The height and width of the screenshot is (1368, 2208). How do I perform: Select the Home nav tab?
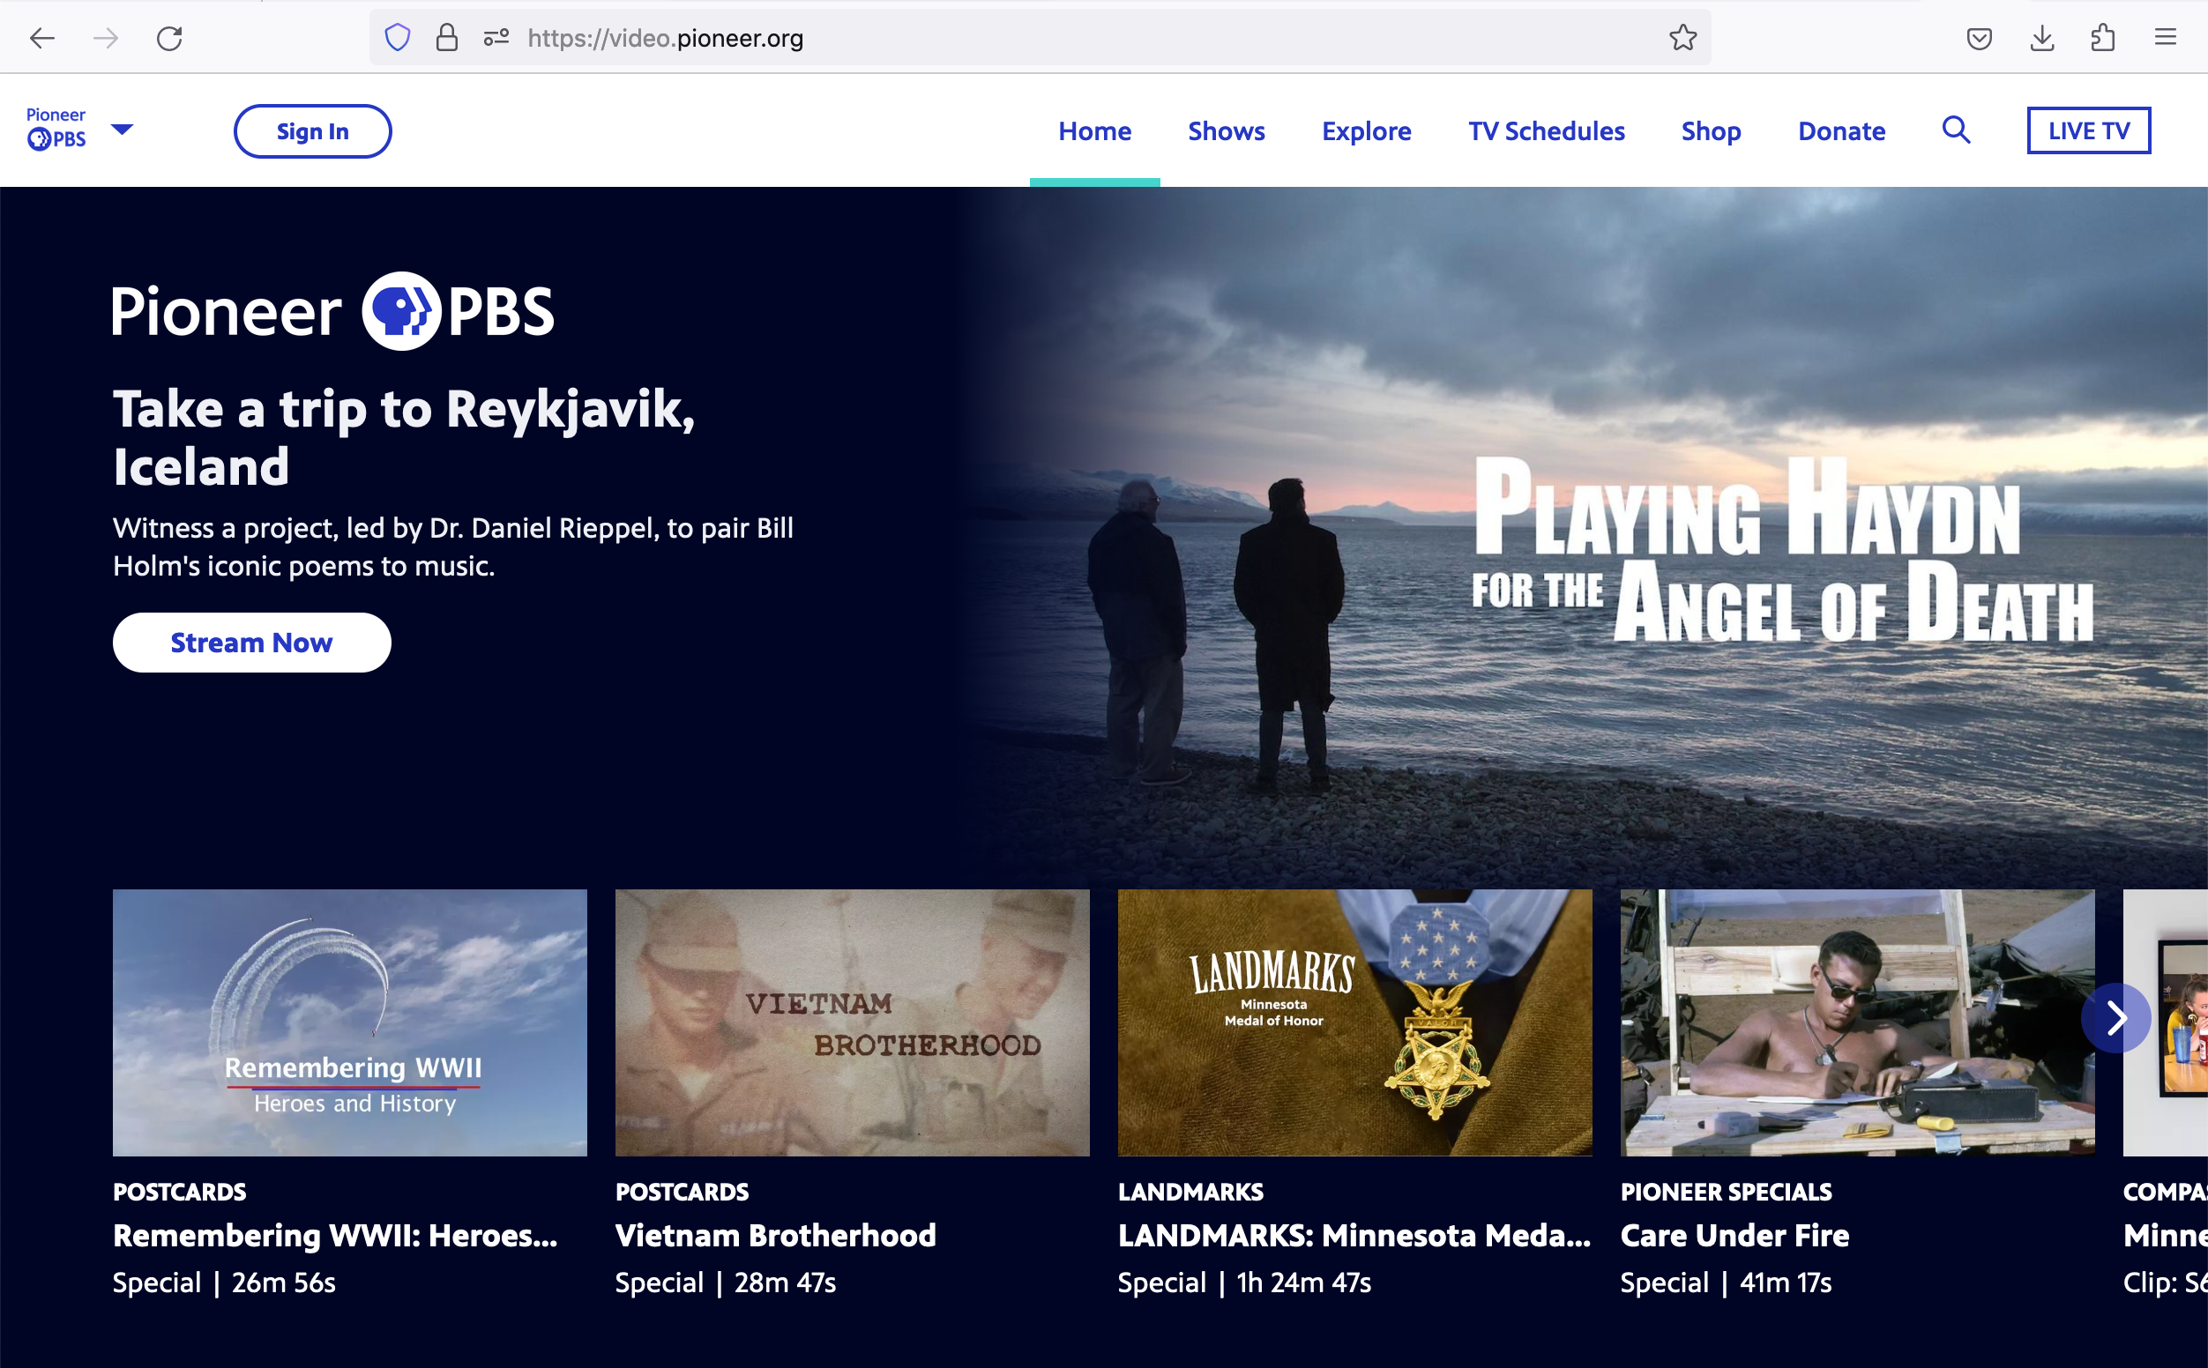pos(1094,131)
